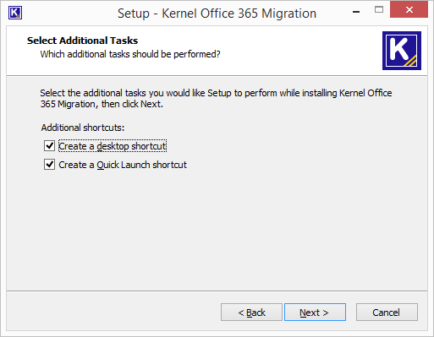
Task: Close the Setup wizard with red X
Action: (409, 10)
